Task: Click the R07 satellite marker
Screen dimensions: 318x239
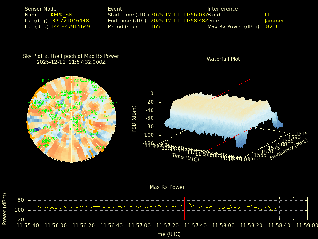Action: (x=93, y=101)
